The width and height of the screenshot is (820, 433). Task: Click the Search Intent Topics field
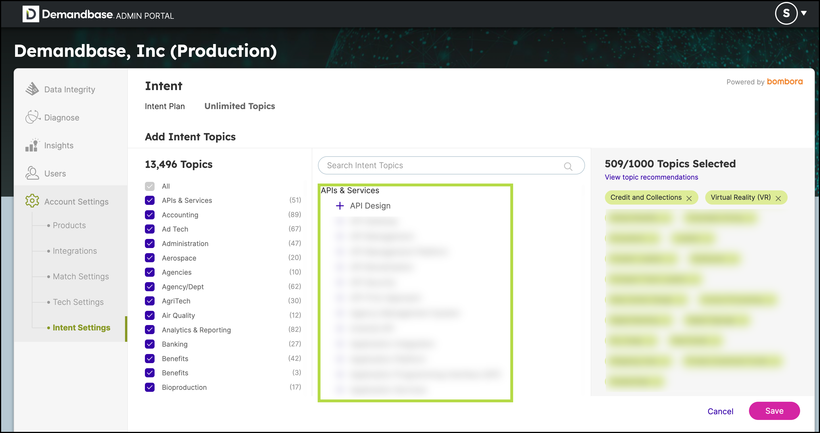point(451,165)
